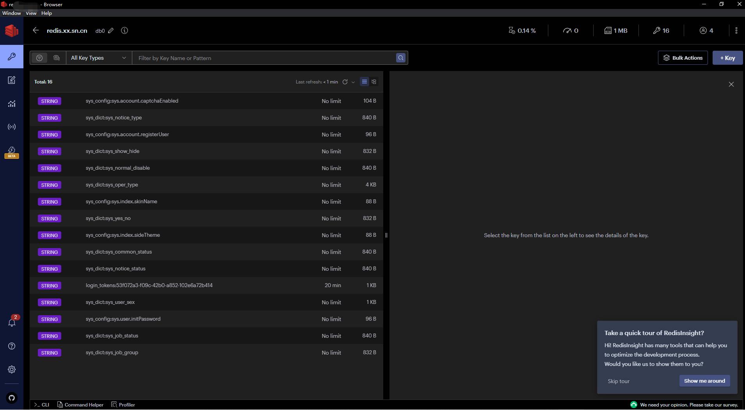Viewport: 745px width, 410px height.
Task: Close the key details panel
Action: click(x=731, y=84)
